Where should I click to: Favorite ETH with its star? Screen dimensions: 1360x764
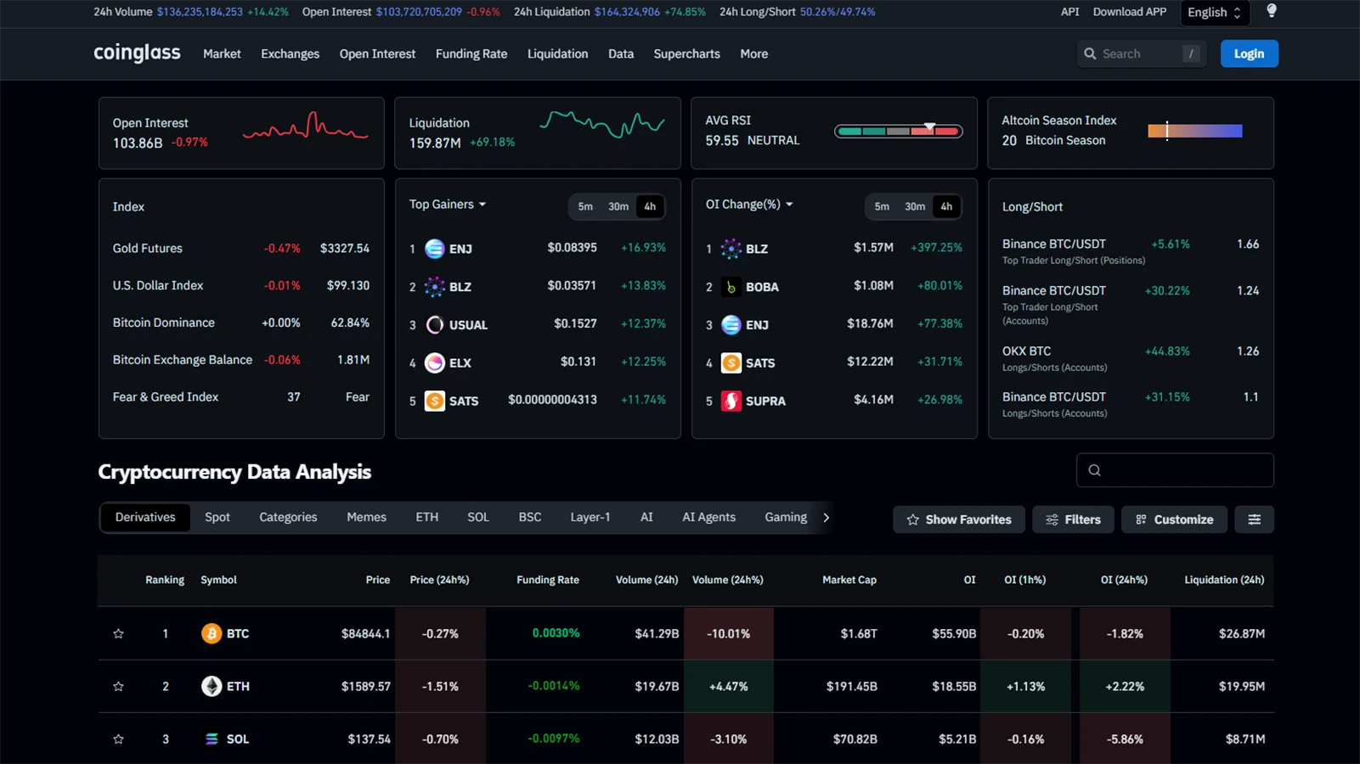[118, 686]
